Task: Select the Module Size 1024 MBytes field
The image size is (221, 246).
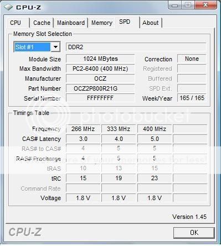Action: [100, 59]
